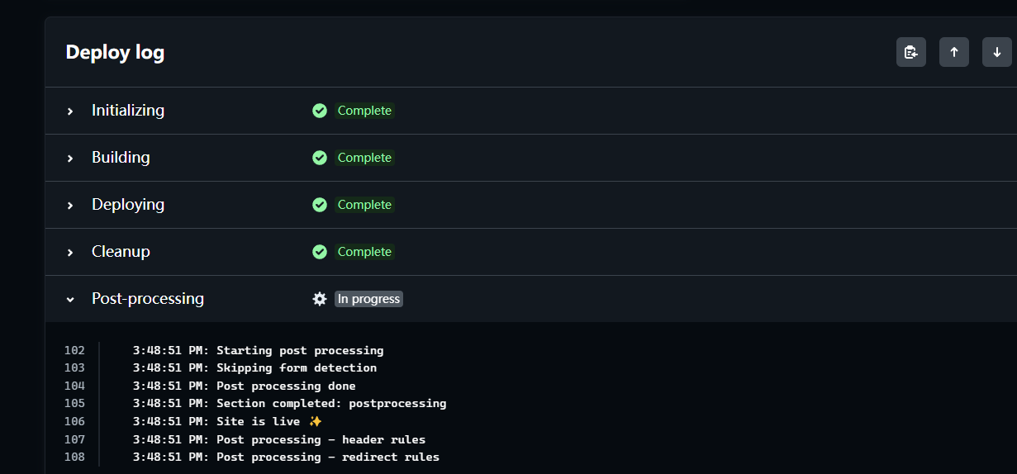Click the 'Site is live' log line
The image size is (1017, 474).
click(x=227, y=421)
